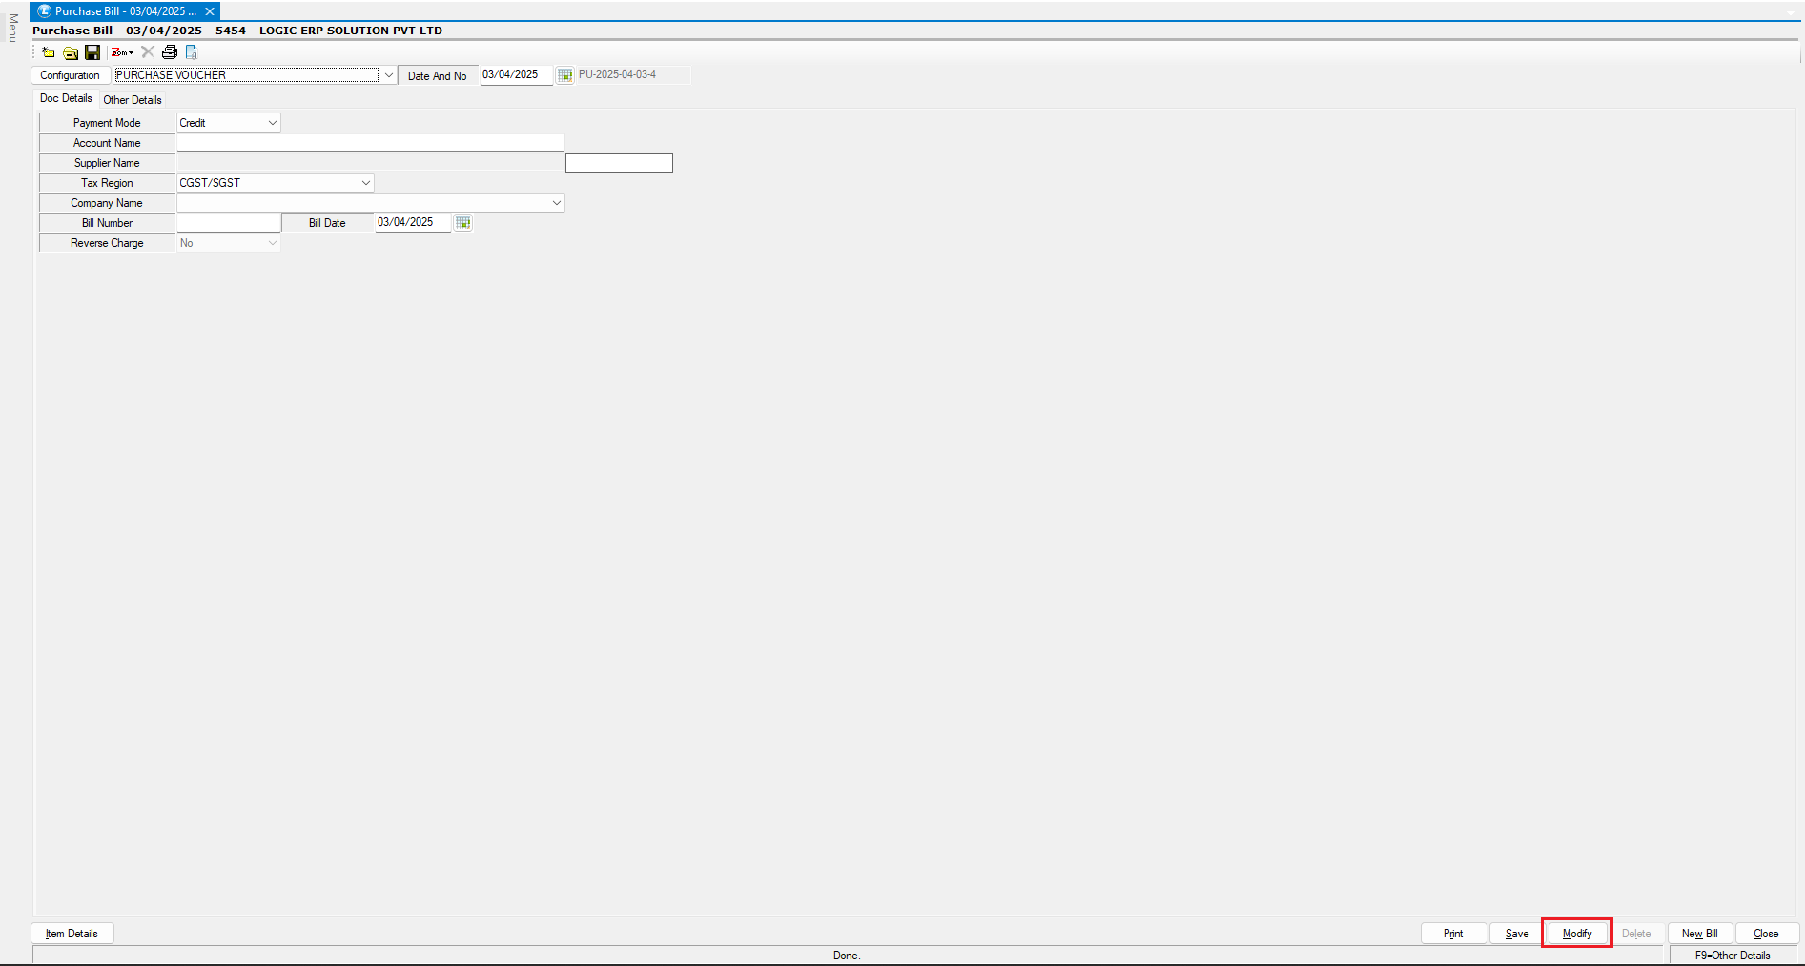Expand the Payment Mode dropdown

click(x=272, y=123)
